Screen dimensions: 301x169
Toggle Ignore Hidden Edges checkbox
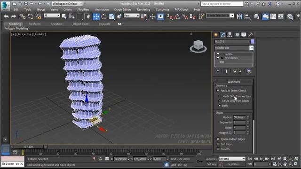218,139
